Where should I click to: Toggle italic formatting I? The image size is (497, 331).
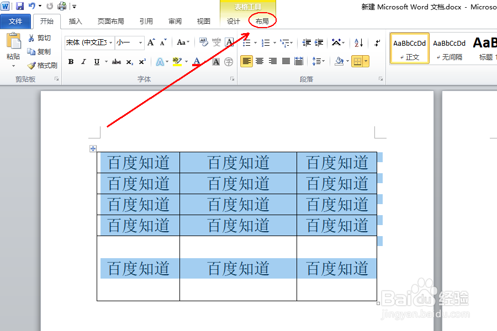pyautogui.click(x=83, y=62)
